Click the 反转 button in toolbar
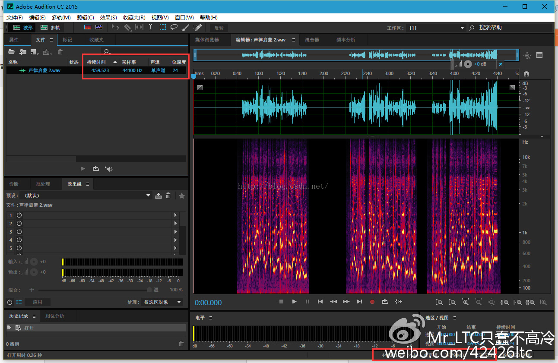Image resolution: width=558 pixels, height=363 pixels. 219,28
